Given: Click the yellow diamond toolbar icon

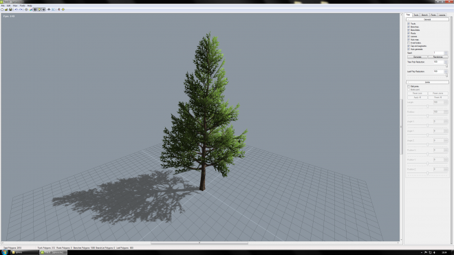Looking at the screenshot, I should [63, 10].
